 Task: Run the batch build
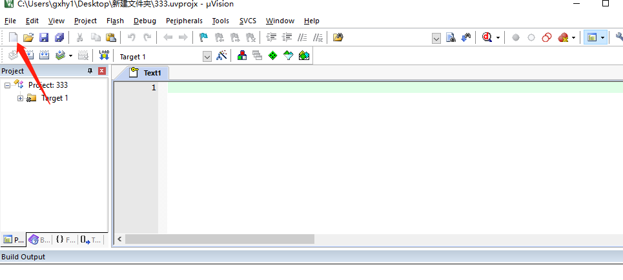pos(60,55)
